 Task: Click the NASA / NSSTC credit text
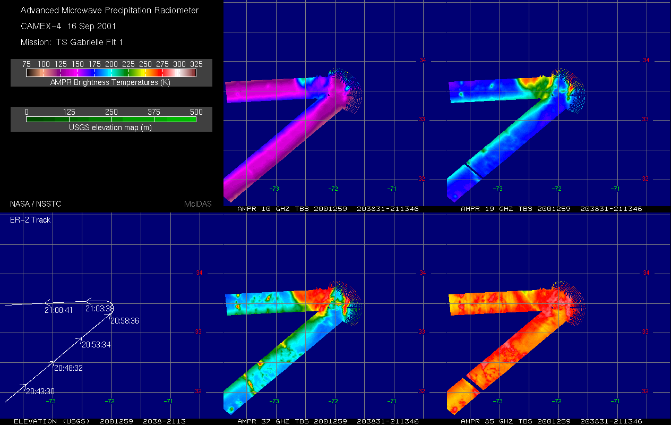pyautogui.click(x=35, y=204)
